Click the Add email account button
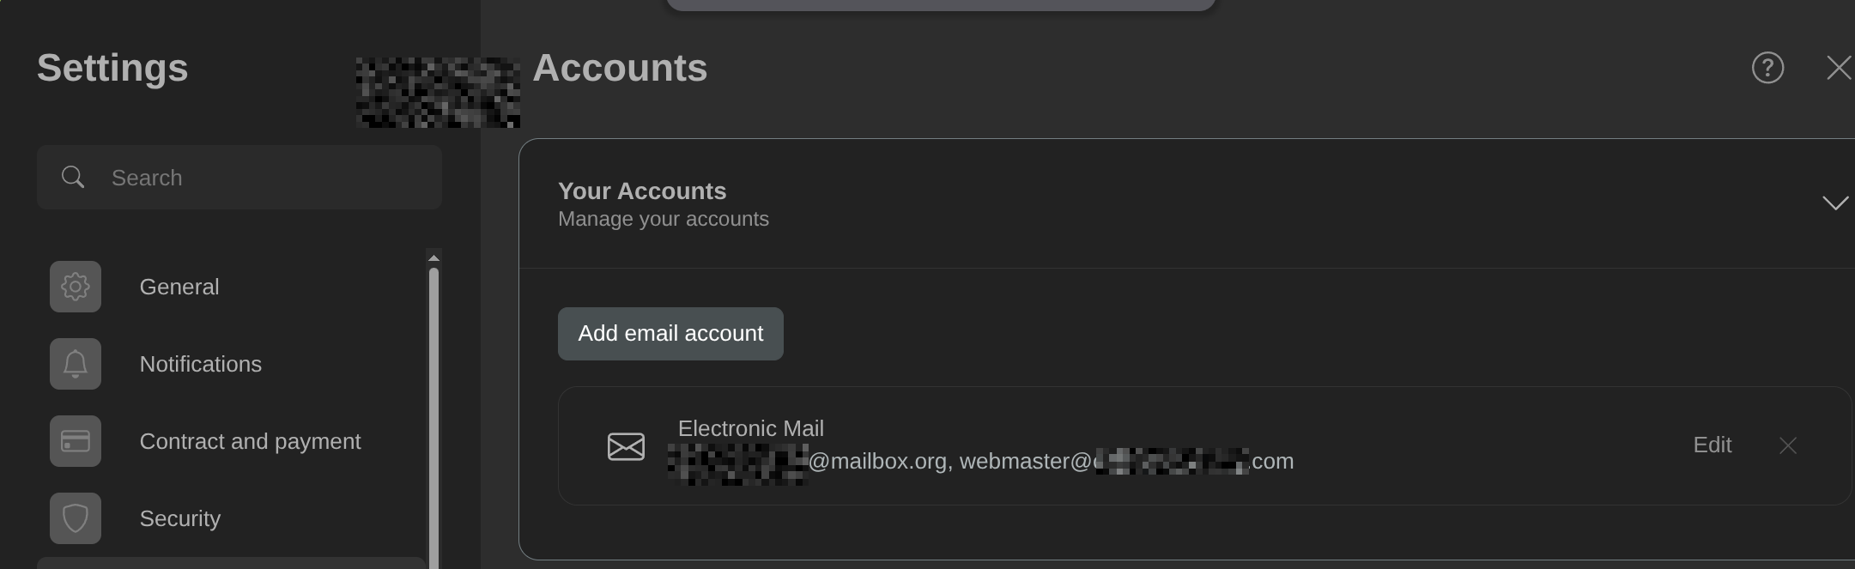Viewport: 1855px width, 569px height. (670, 334)
